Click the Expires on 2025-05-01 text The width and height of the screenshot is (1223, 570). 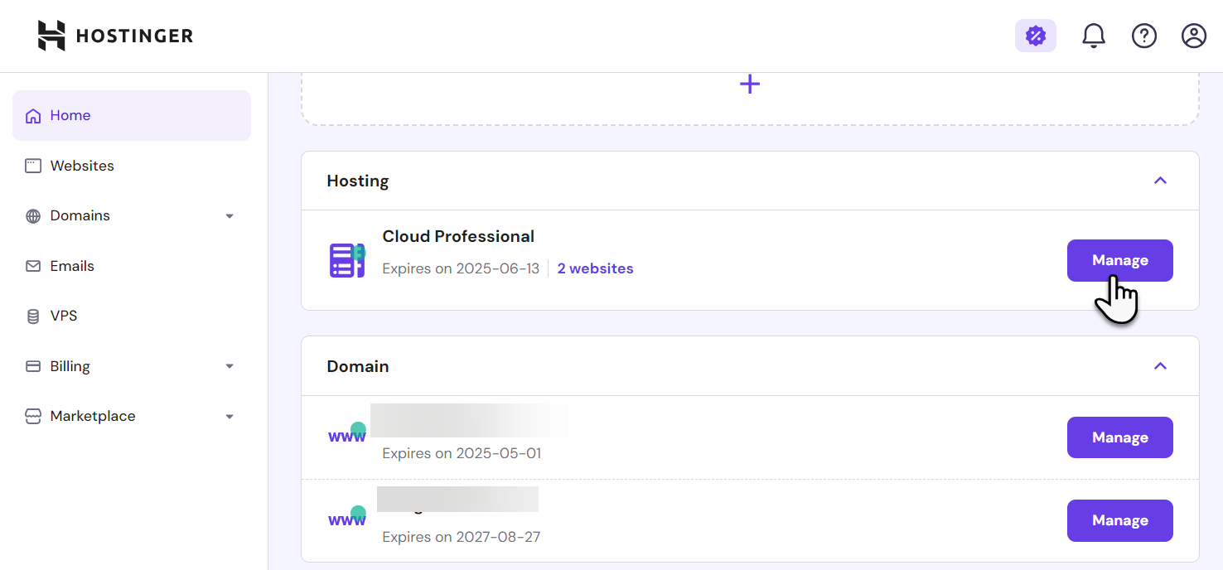(x=462, y=453)
